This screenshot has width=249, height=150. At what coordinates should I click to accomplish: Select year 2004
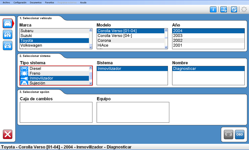(208, 31)
